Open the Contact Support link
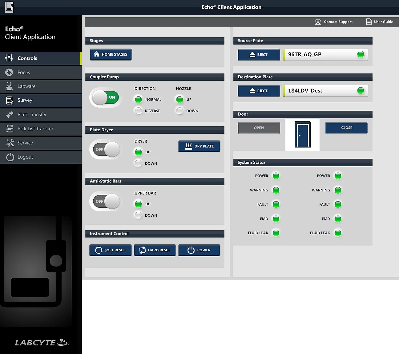The height and width of the screenshot is (354, 399). tap(334, 22)
